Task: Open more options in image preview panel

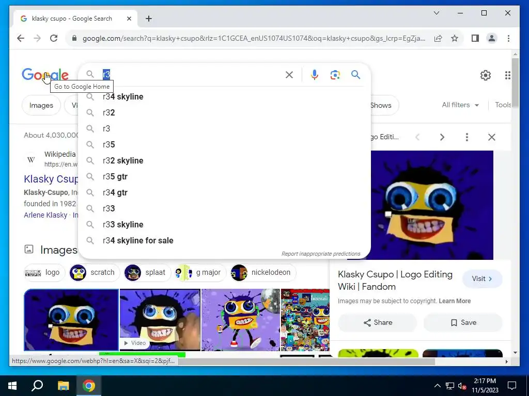Action: point(467,137)
